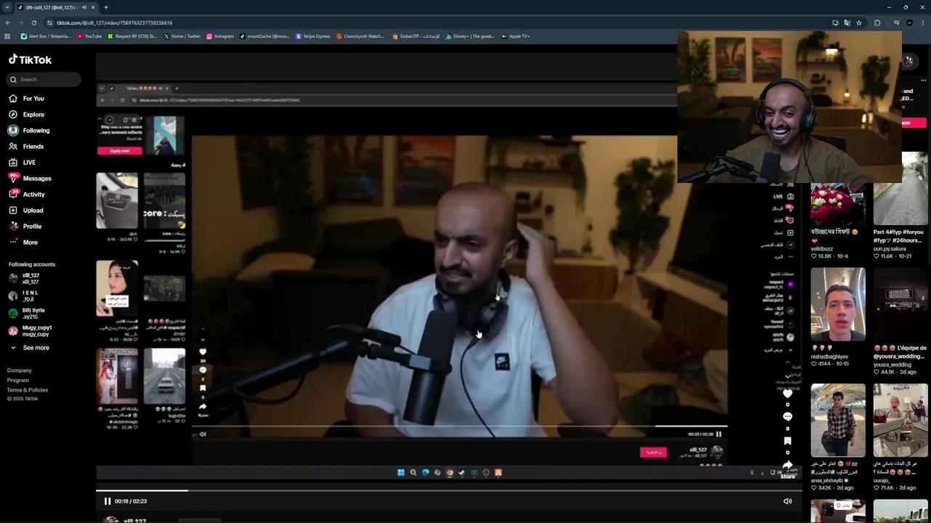This screenshot has width=931, height=523.
Task: Open the Terms & Policies link
Action: click(28, 390)
